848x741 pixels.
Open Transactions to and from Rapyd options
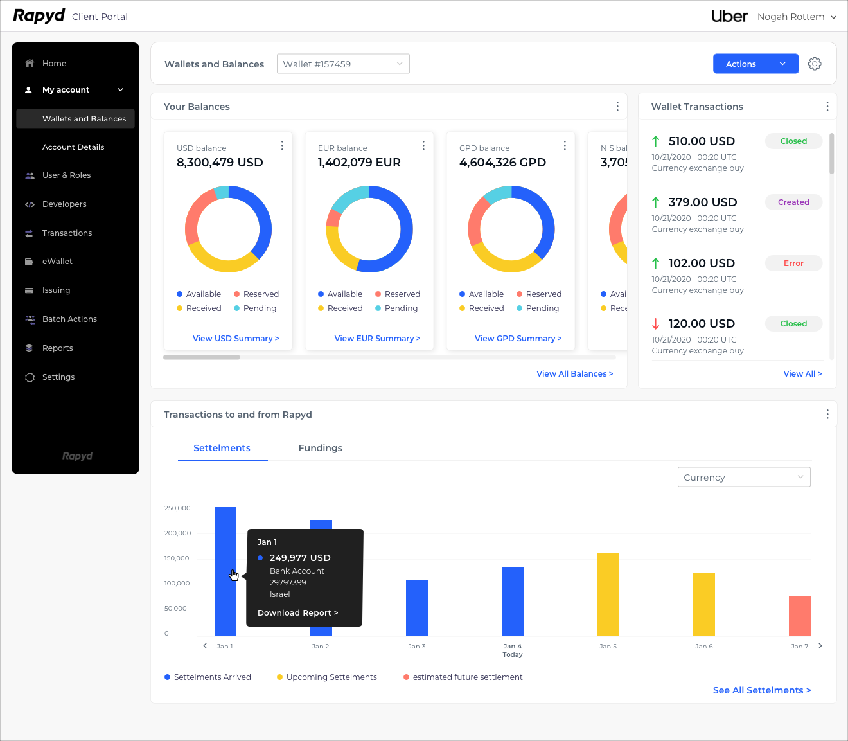827,415
